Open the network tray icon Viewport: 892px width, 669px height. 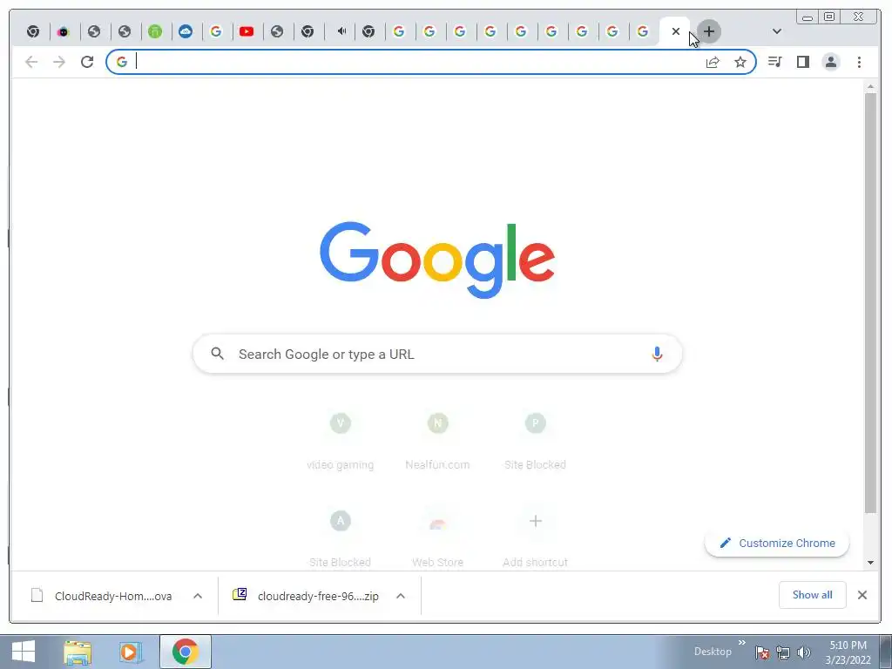(783, 652)
